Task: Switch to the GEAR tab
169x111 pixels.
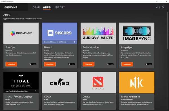Action: coord(36,7)
